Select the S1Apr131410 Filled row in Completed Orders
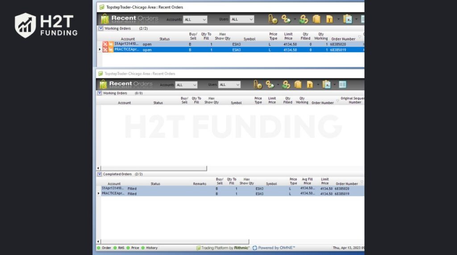The width and height of the screenshot is (457, 255). [x=233, y=189]
